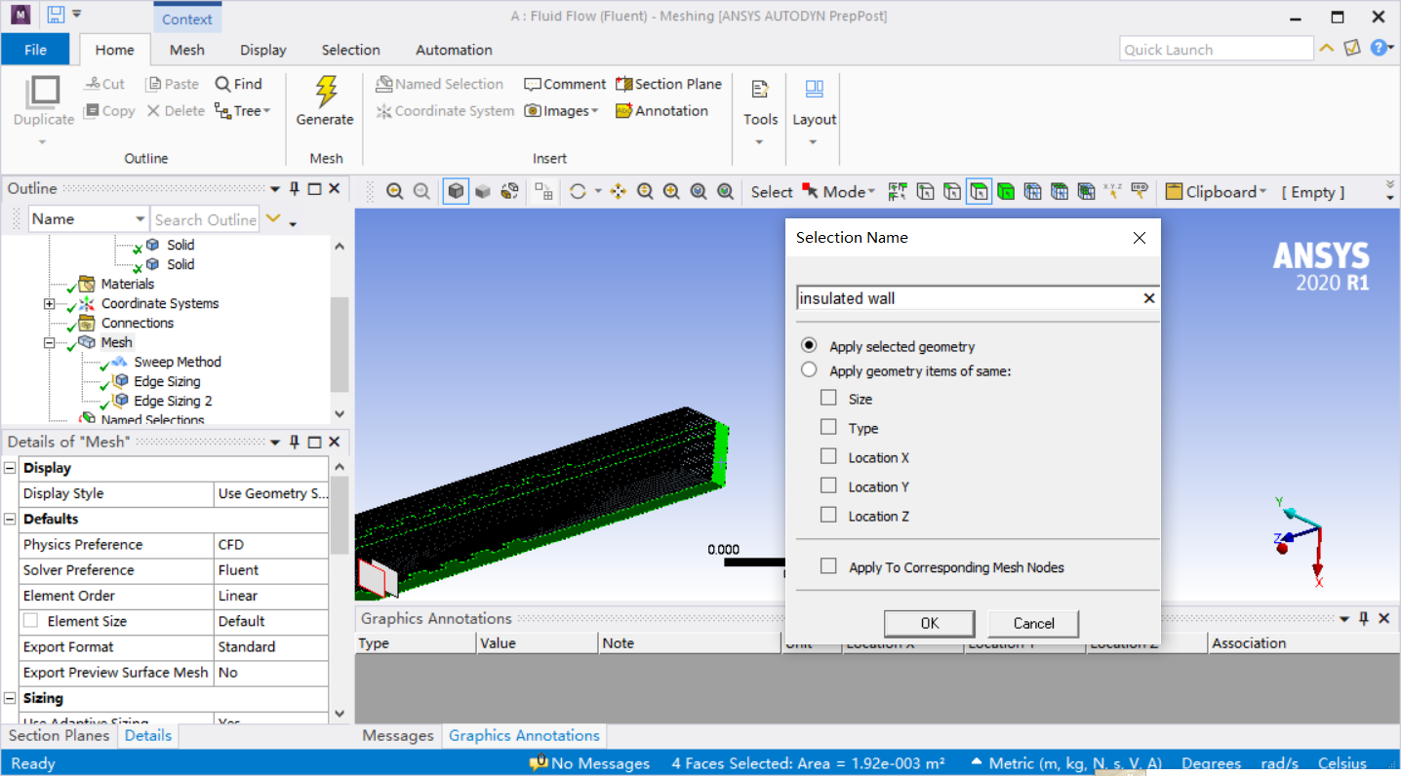Click the Search Outline field
Viewport: 1401px width, 776px height.
(205, 219)
